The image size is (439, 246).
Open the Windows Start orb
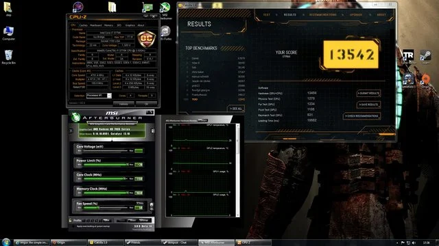6,242
